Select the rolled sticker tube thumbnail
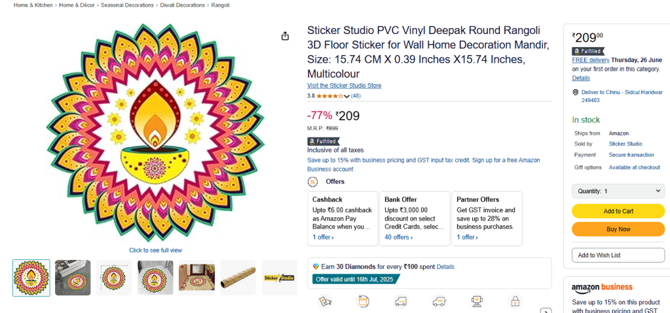This screenshot has width=670, height=313. 238,278
